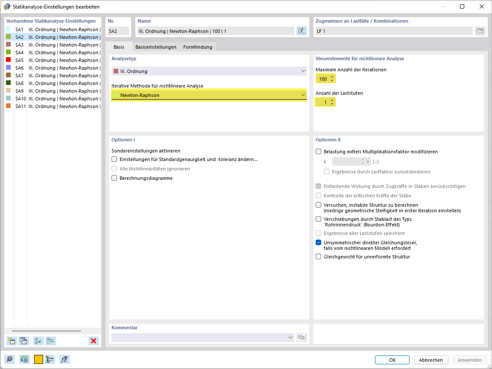The height and width of the screenshot is (369, 492).
Task: Open the units and decimal places settings
Action: point(25,359)
